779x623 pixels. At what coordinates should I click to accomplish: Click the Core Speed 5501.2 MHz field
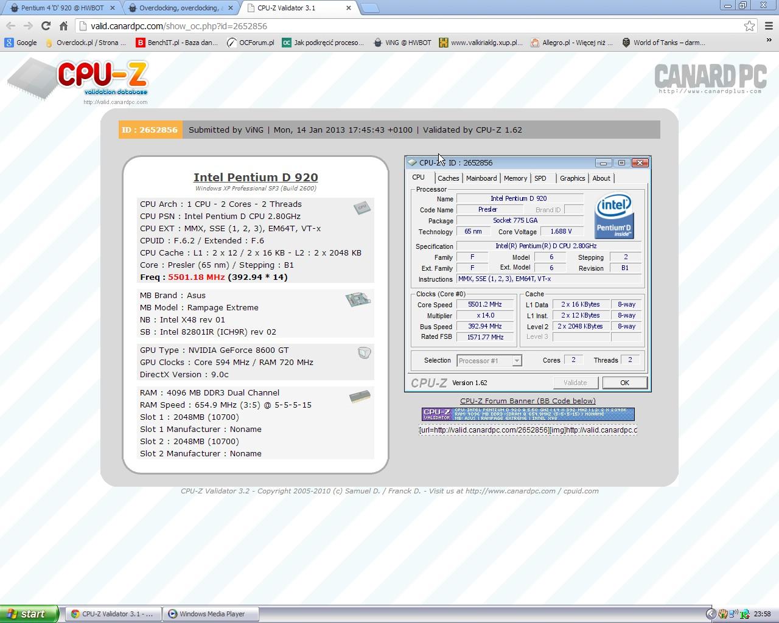pos(485,304)
